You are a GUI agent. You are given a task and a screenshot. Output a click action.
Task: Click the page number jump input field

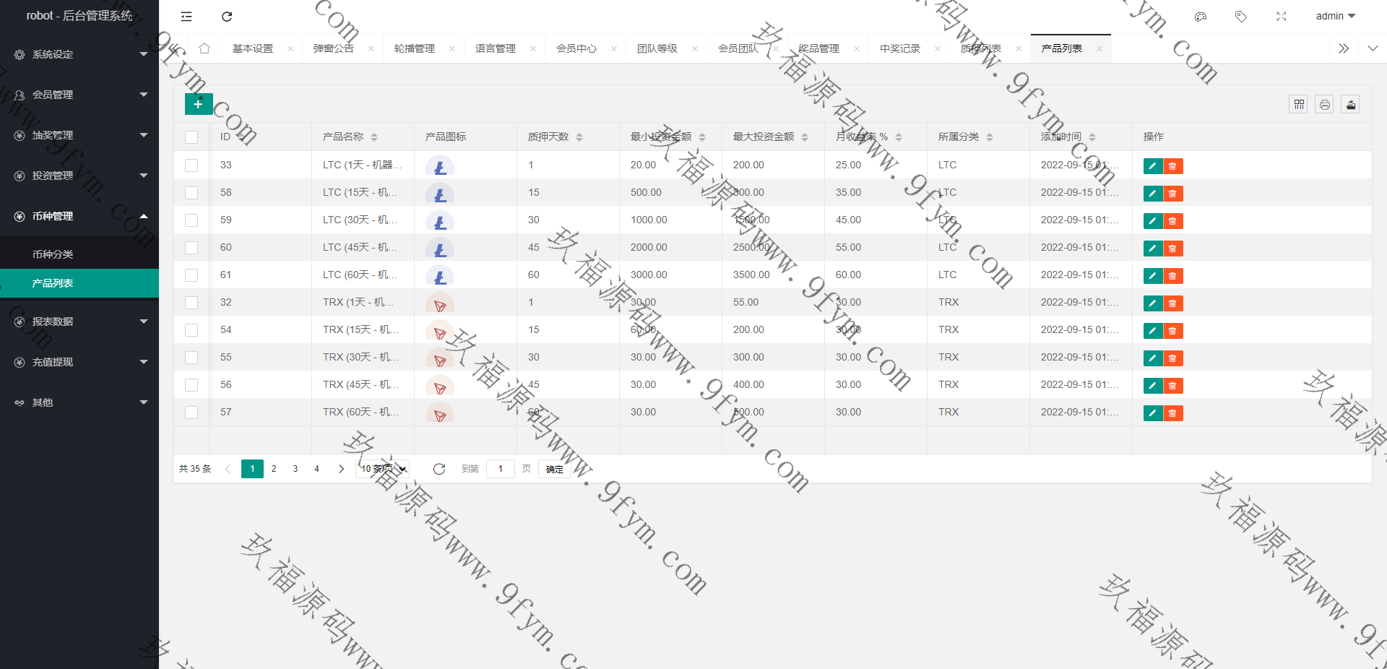tap(500, 469)
